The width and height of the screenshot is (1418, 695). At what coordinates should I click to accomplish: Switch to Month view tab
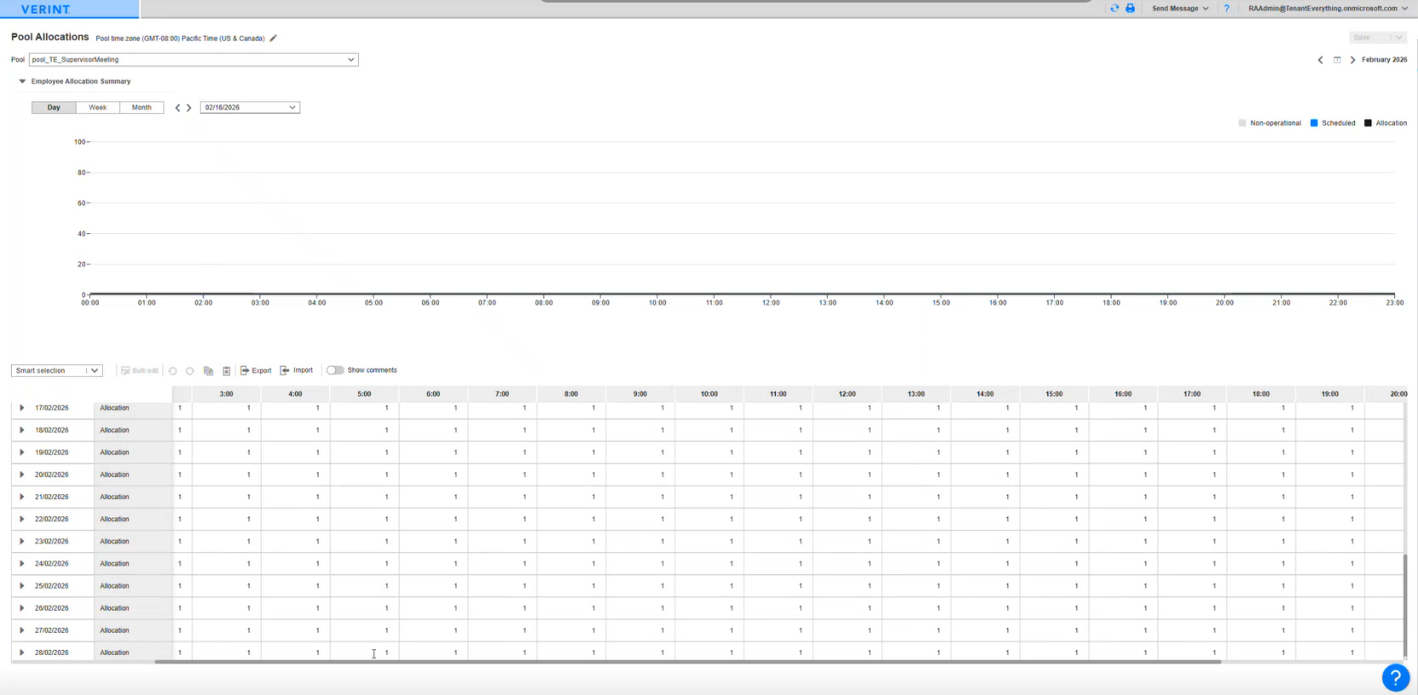pos(142,108)
